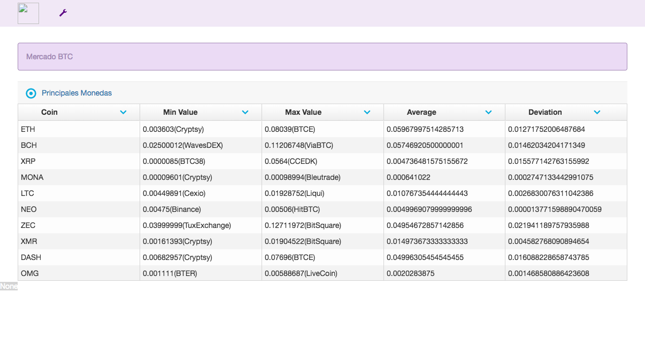Click ETH average 0.05967997514285713
Image resolution: width=645 pixels, height=339 pixels.
pos(425,129)
